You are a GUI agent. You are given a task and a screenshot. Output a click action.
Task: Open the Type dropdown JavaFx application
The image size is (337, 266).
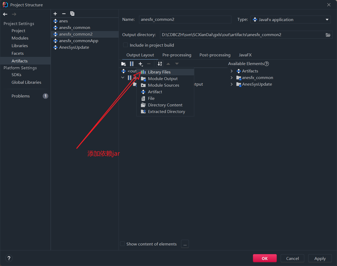tap(291, 19)
